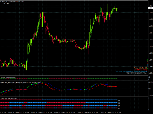
Task: Click the 0.2 scale value in Trend Reversal panel
Action: click(x=149, y=77)
